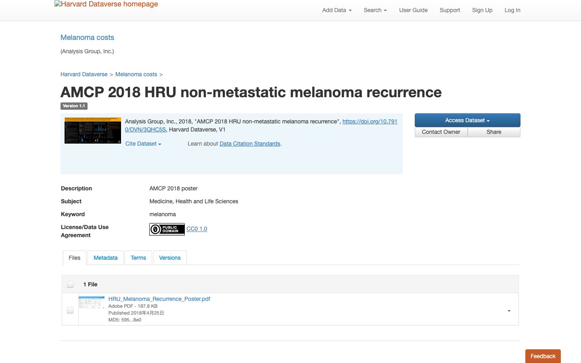The image size is (581, 363).
Task: Click the 'melanoma' keyword value
Action: (x=163, y=214)
